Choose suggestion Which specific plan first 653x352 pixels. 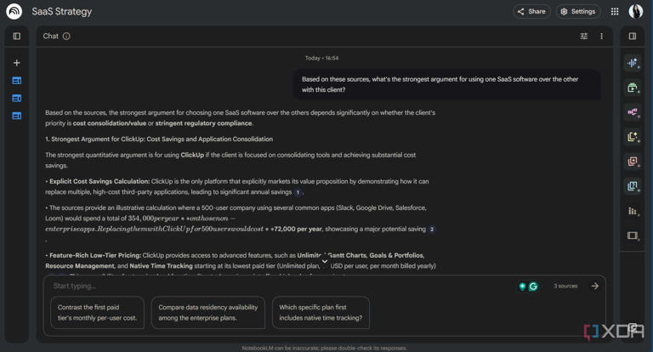point(321,312)
